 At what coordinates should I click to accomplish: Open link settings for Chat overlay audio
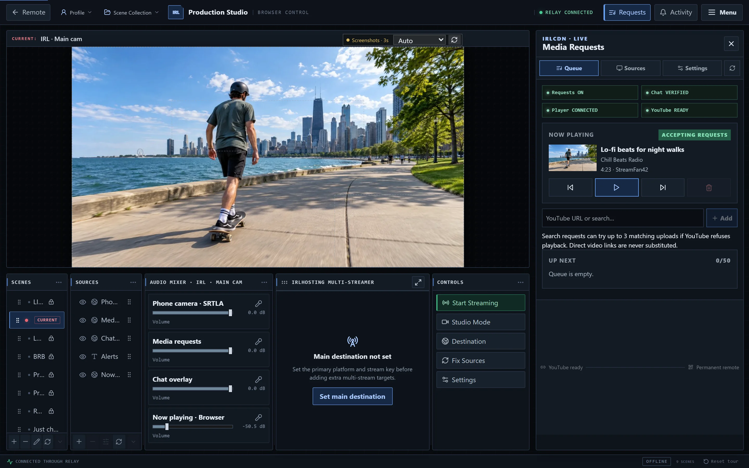(x=259, y=380)
